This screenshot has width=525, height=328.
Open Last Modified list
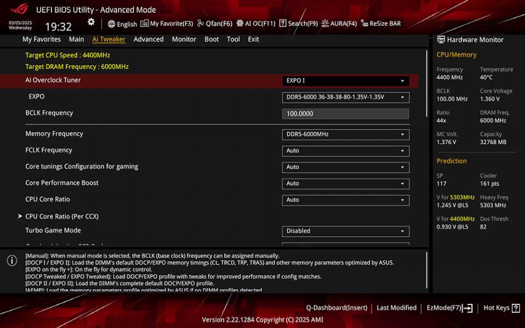pyautogui.click(x=396, y=308)
